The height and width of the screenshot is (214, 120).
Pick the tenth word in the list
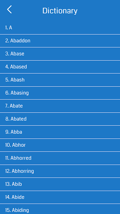tap(60, 145)
